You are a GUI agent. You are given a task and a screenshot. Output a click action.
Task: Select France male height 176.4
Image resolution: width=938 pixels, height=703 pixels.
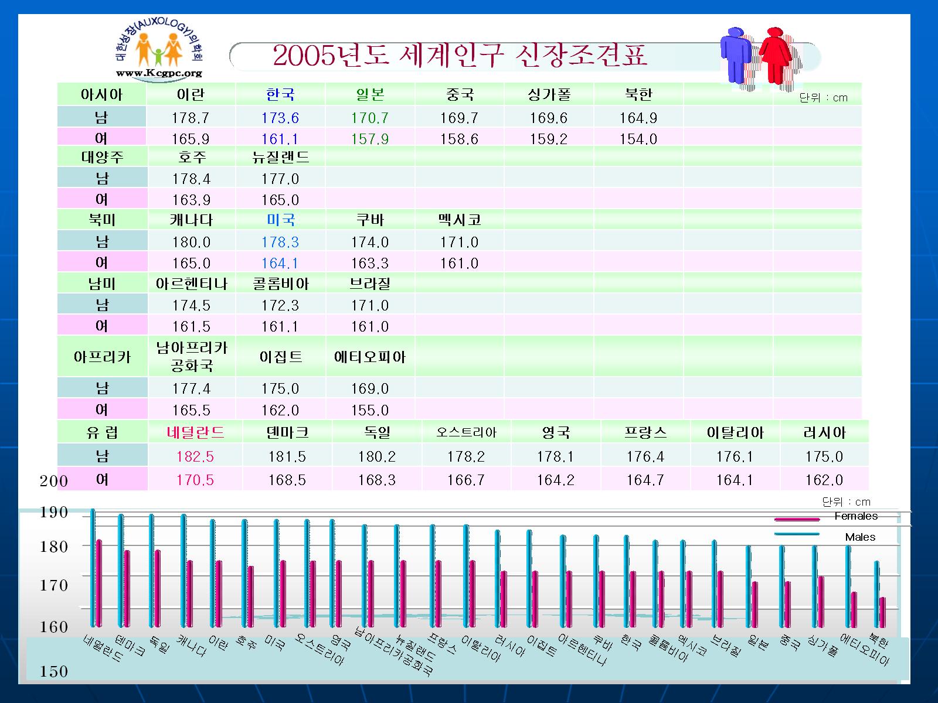pyautogui.click(x=645, y=456)
